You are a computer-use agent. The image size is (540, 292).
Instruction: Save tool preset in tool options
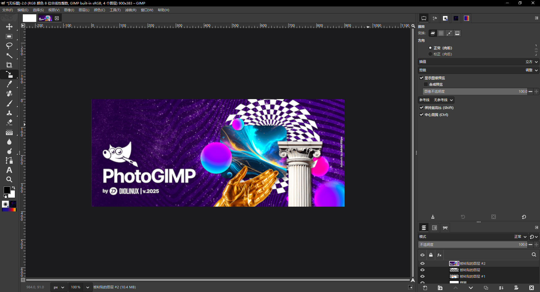433,217
